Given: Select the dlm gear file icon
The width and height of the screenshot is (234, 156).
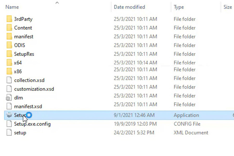Looking at the screenshot, I should point(9,98).
